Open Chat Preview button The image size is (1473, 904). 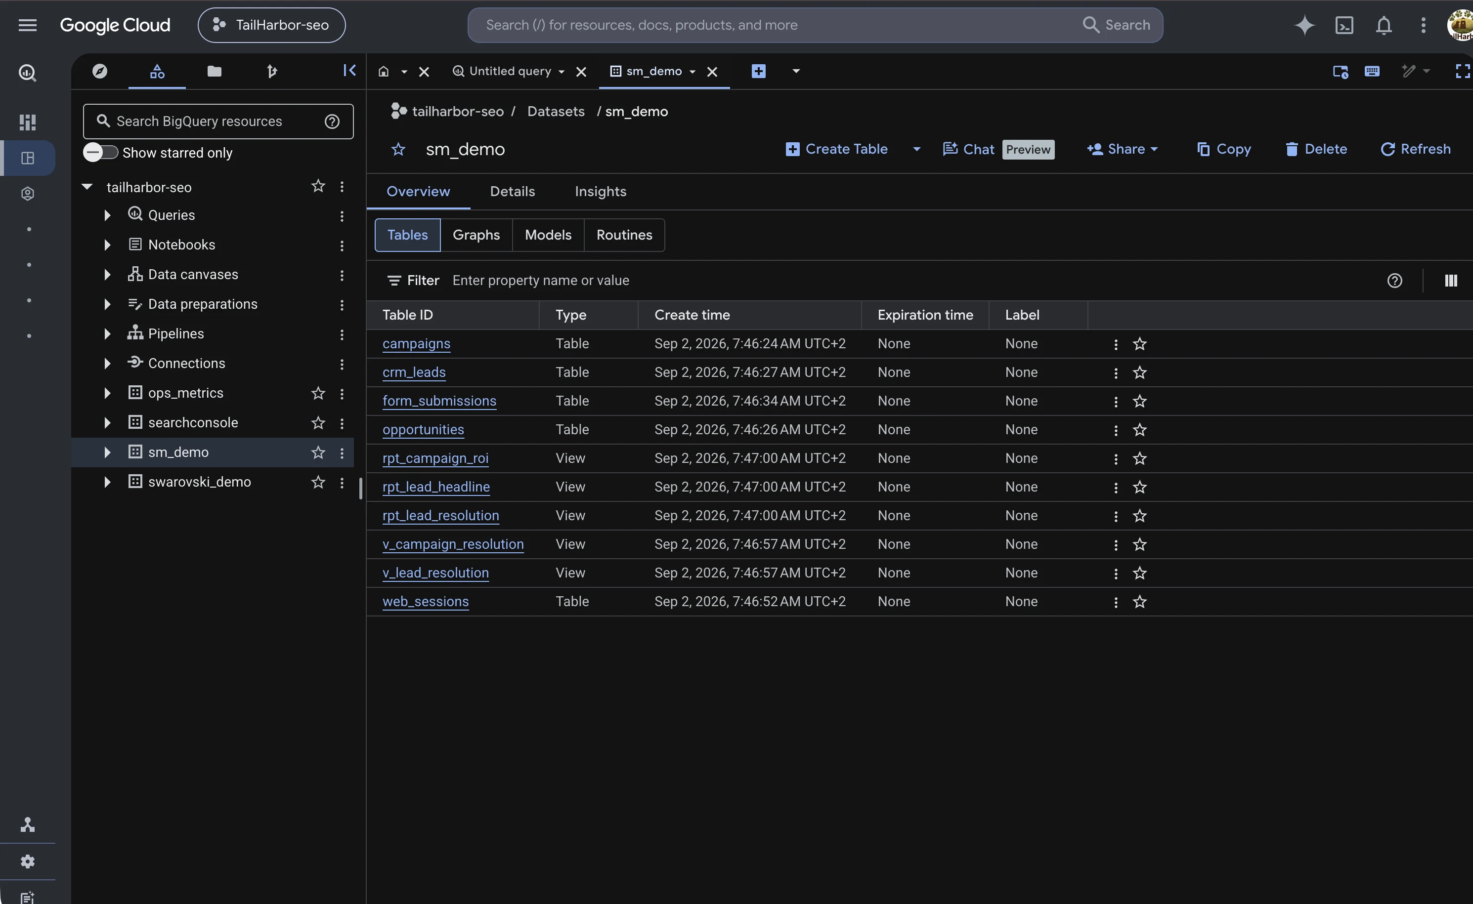[998, 149]
